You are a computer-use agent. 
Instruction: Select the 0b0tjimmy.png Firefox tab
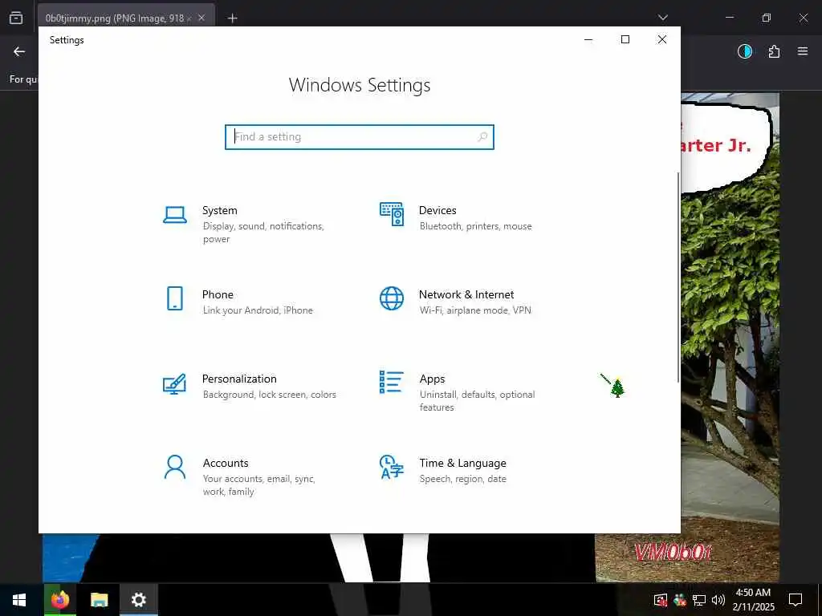(x=114, y=18)
